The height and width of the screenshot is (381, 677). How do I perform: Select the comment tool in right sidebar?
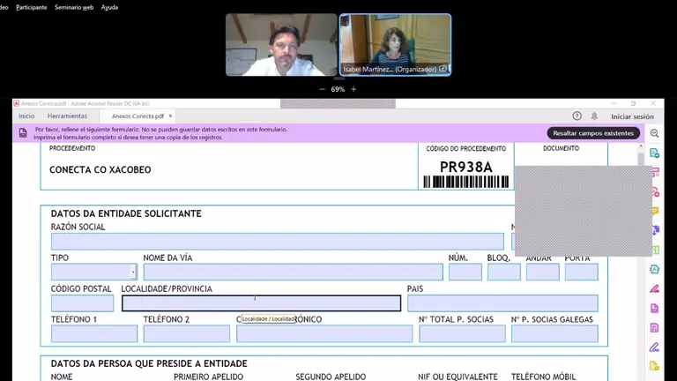pyautogui.click(x=654, y=212)
